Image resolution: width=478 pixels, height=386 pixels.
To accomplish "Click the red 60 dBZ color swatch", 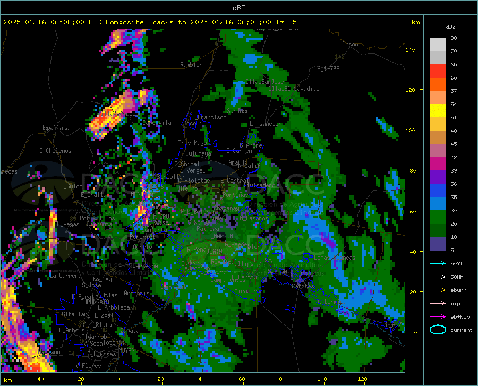I will [438, 71].
